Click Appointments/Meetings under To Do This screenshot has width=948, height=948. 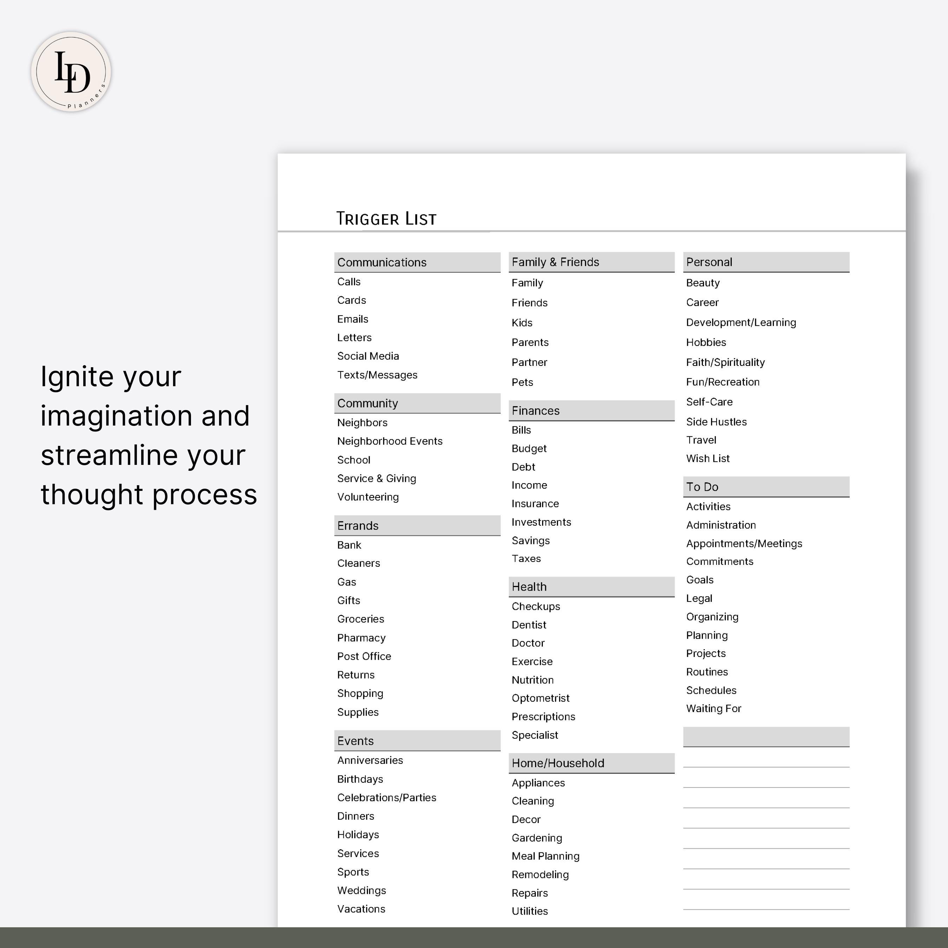point(744,543)
